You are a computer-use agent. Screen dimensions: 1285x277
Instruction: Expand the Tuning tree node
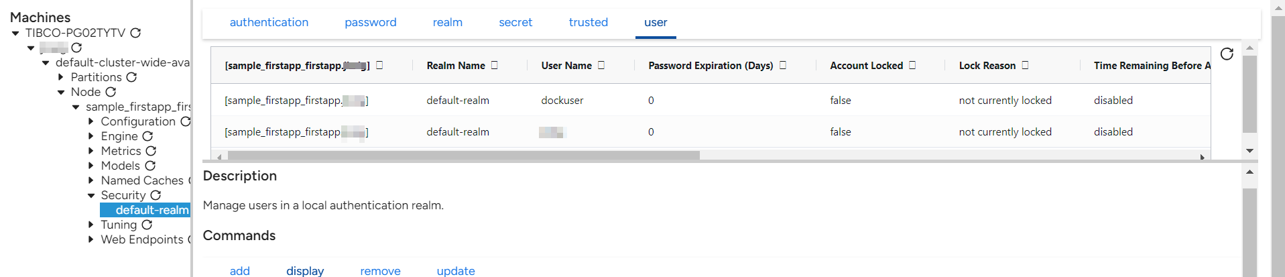[91, 225]
